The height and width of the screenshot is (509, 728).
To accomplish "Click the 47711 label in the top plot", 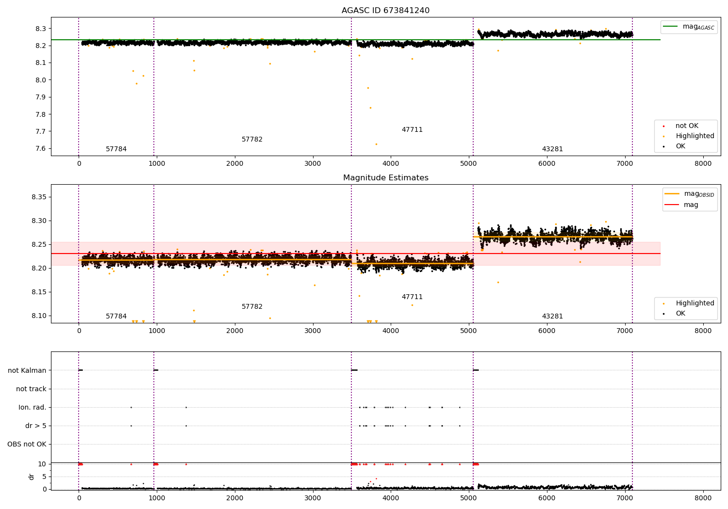I will coord(412,130).
